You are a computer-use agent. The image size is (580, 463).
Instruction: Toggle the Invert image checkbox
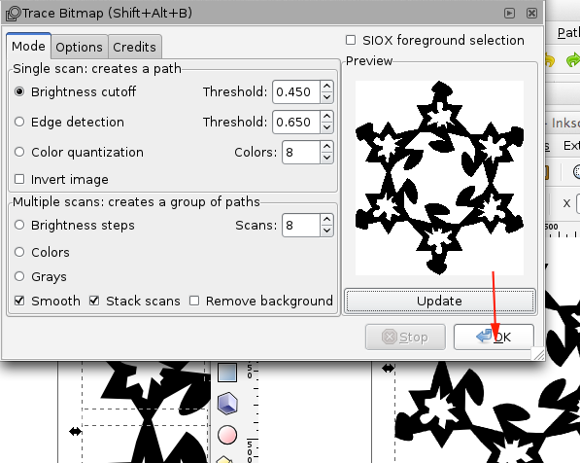tap(19, 179)
